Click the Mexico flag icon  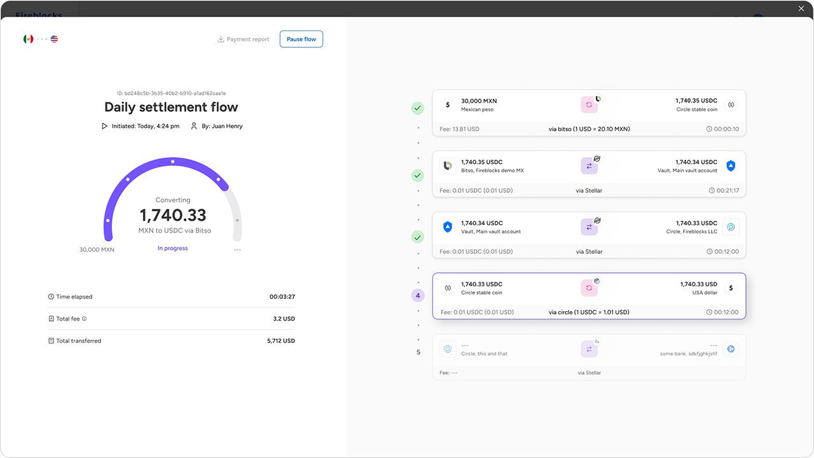coord(28,39)
